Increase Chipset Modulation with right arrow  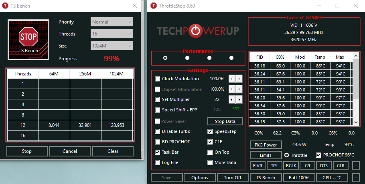(239, 89)
